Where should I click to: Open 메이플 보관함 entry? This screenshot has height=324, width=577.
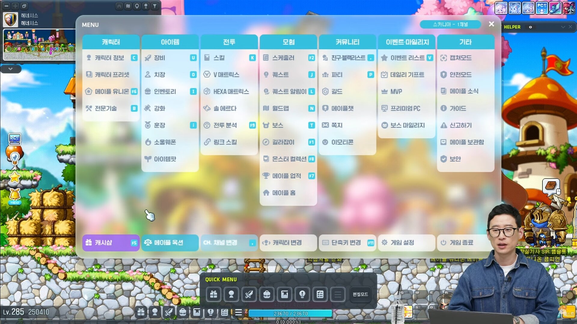click(x=466, y=142)
